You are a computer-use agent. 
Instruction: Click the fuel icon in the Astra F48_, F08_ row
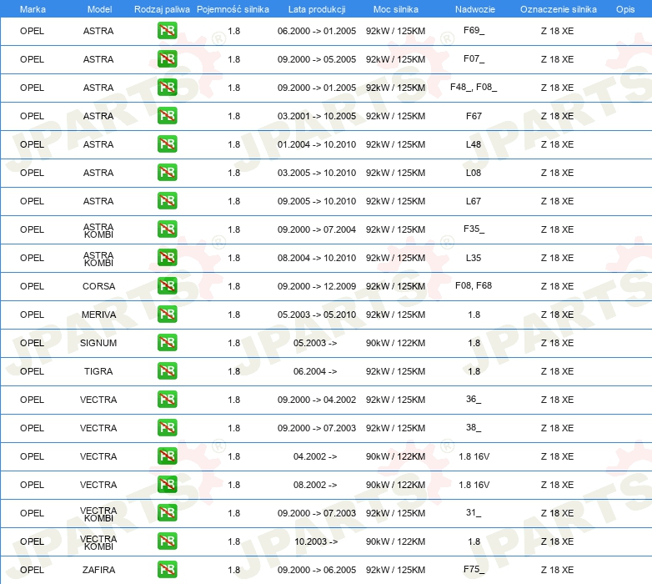[x=167, y=88]
